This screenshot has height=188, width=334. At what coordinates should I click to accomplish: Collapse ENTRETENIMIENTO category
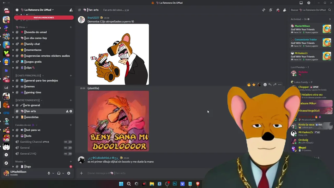(x=29, y=100)
